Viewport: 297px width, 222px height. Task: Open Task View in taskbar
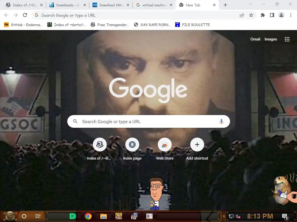click(38, 216)
